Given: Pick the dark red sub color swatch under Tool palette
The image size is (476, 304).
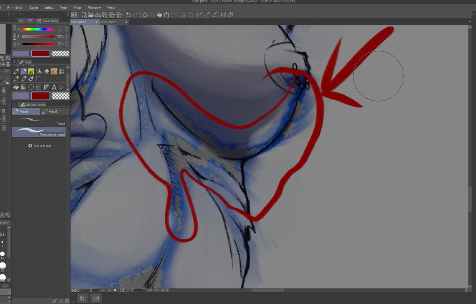Looking at the screenshot, I should [x=40, y=96].
